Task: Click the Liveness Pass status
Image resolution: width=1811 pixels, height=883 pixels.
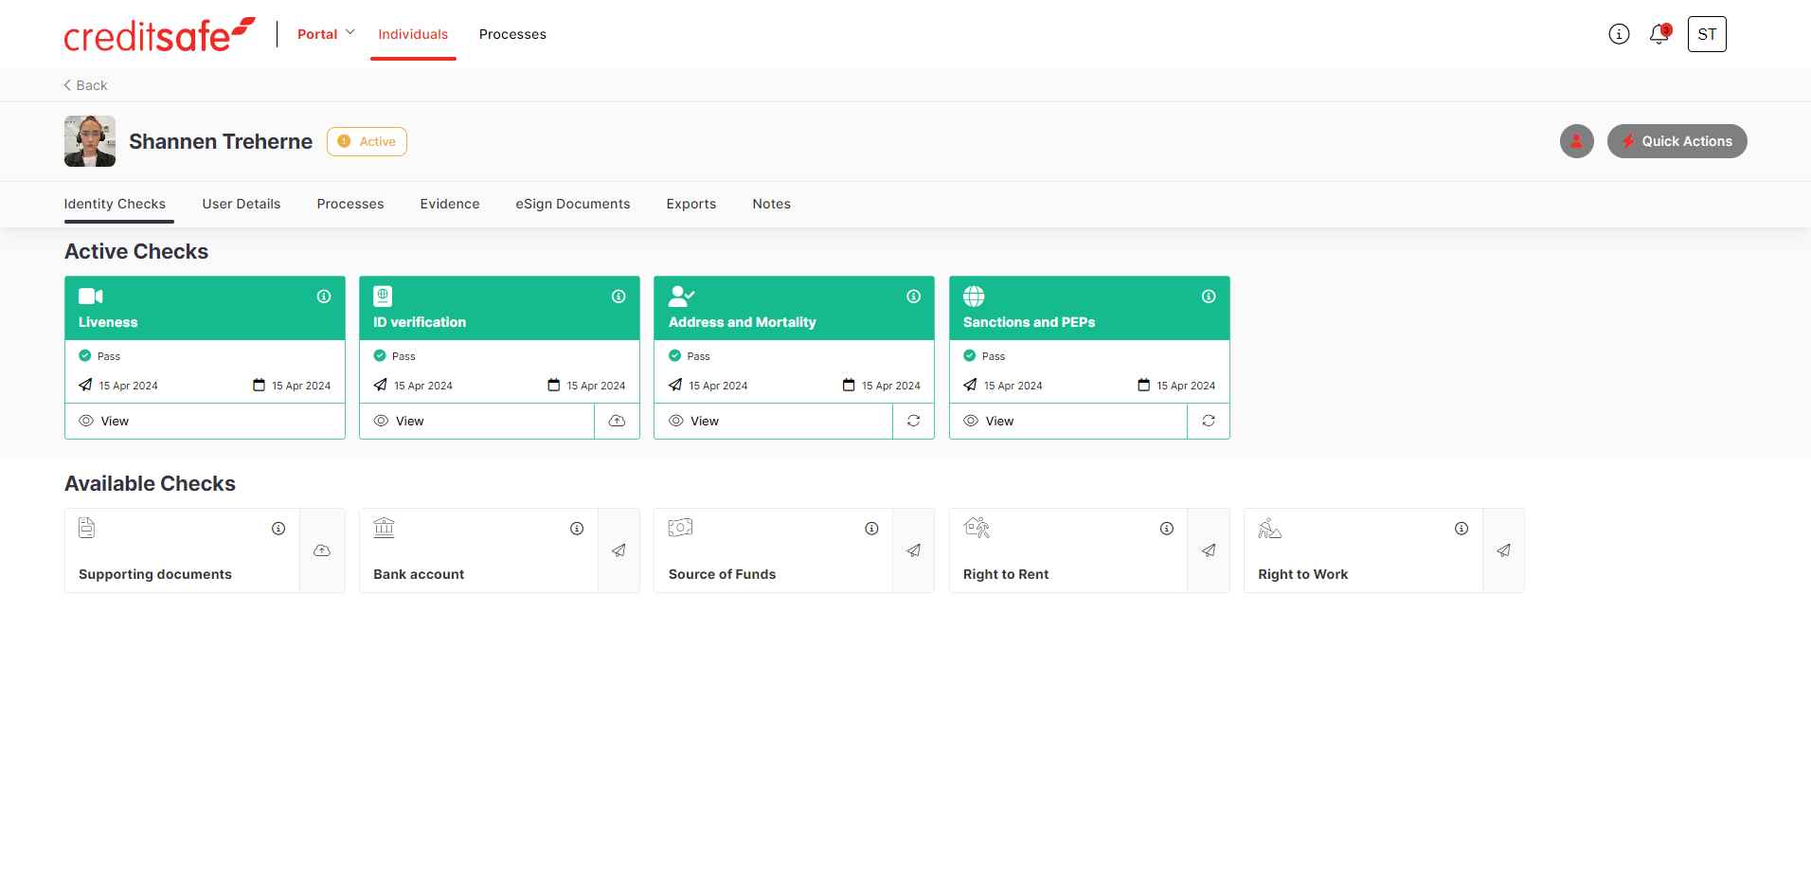Action: click(99, 356)
